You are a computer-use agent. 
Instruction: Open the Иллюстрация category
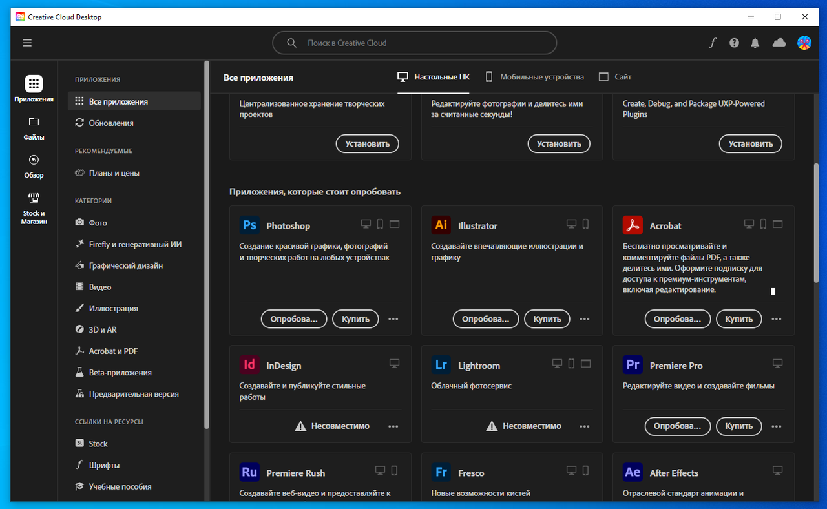pyautogui.click(x=134, y=308)
